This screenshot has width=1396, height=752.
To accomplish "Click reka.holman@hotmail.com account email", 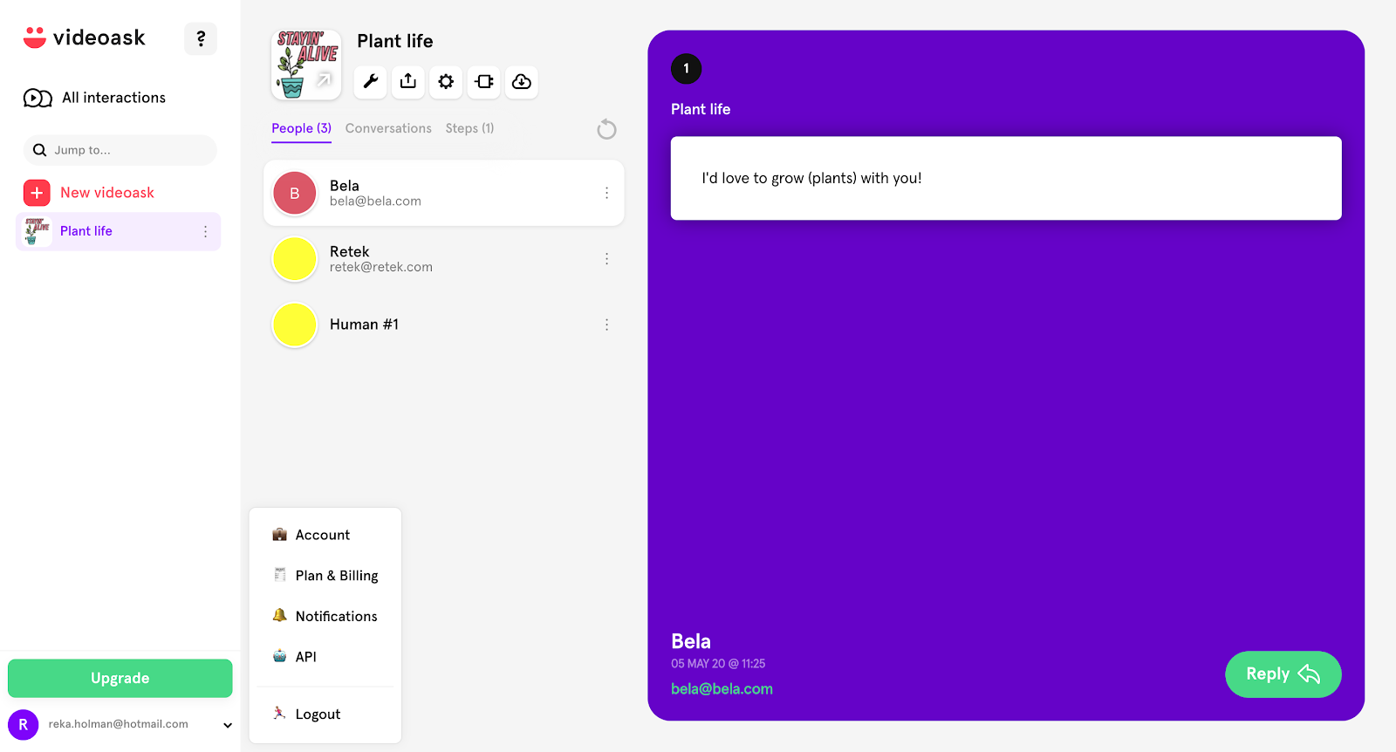I will (119, 724).
